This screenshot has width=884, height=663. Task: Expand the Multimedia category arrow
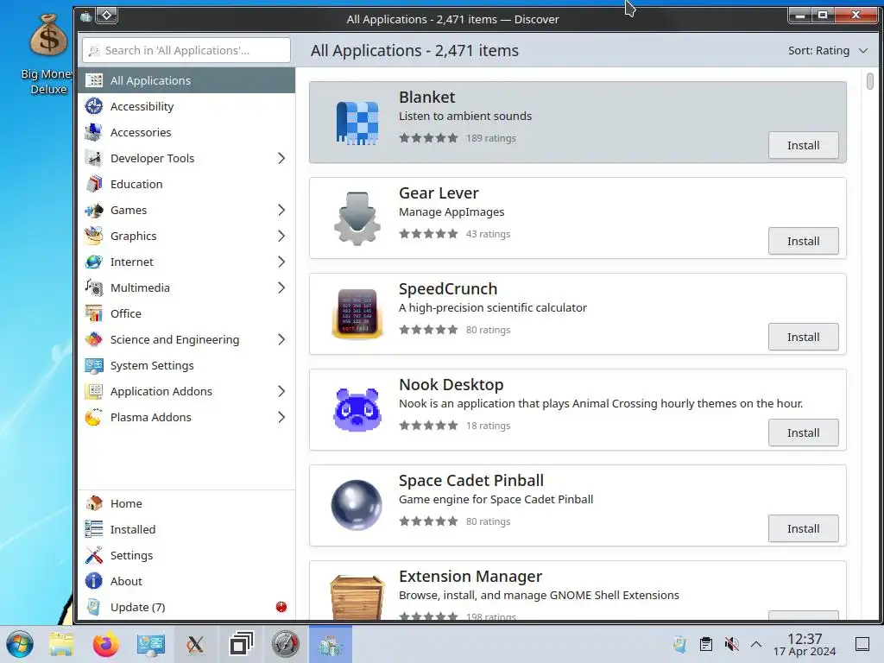[281, 288]
